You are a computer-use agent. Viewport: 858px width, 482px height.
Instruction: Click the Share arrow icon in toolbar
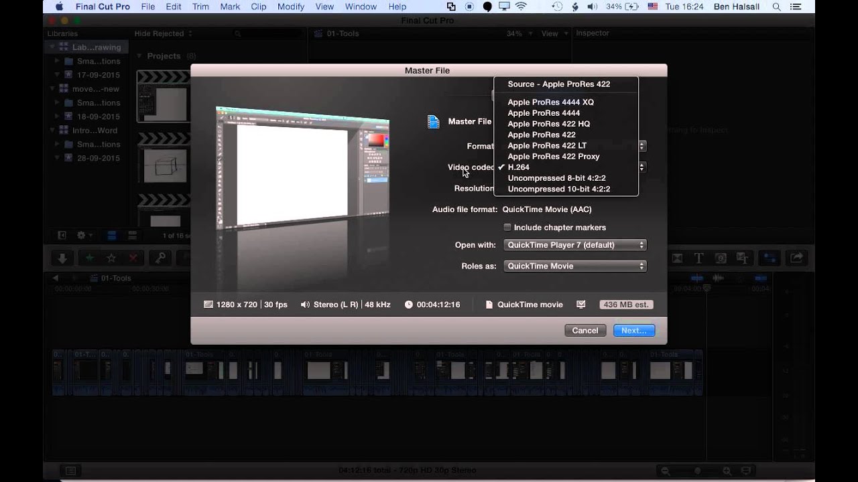click(x=796, y=258)
